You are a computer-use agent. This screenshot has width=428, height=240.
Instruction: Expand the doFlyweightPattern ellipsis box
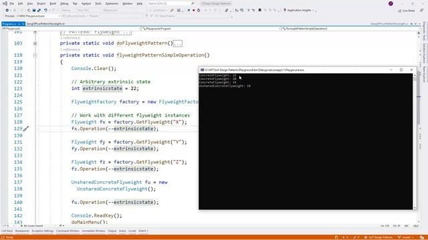[178, 43]
